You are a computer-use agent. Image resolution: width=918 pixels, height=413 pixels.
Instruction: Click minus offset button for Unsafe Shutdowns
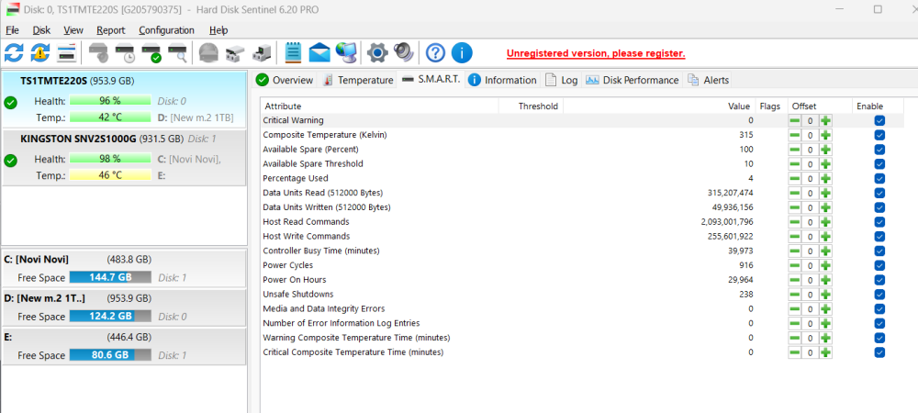pos(794,295)
